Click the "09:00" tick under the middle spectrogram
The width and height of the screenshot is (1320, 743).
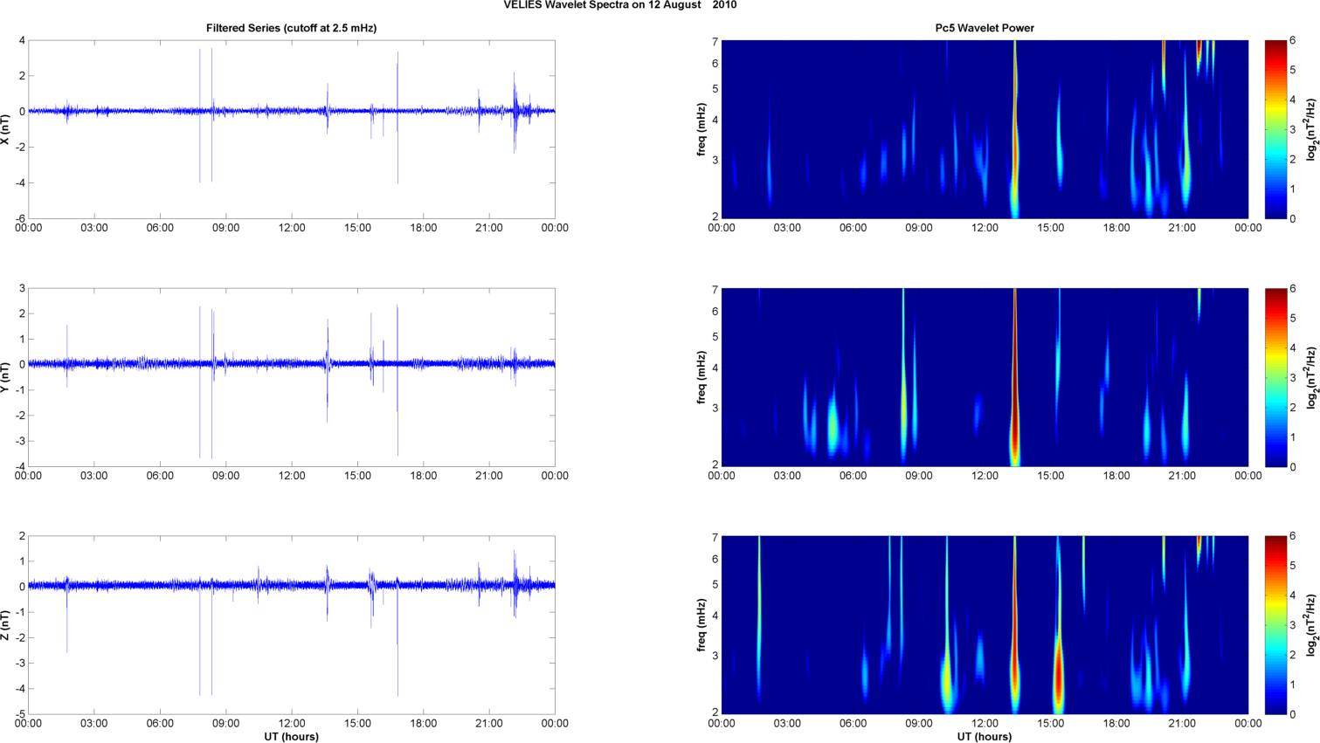point(919,476)
